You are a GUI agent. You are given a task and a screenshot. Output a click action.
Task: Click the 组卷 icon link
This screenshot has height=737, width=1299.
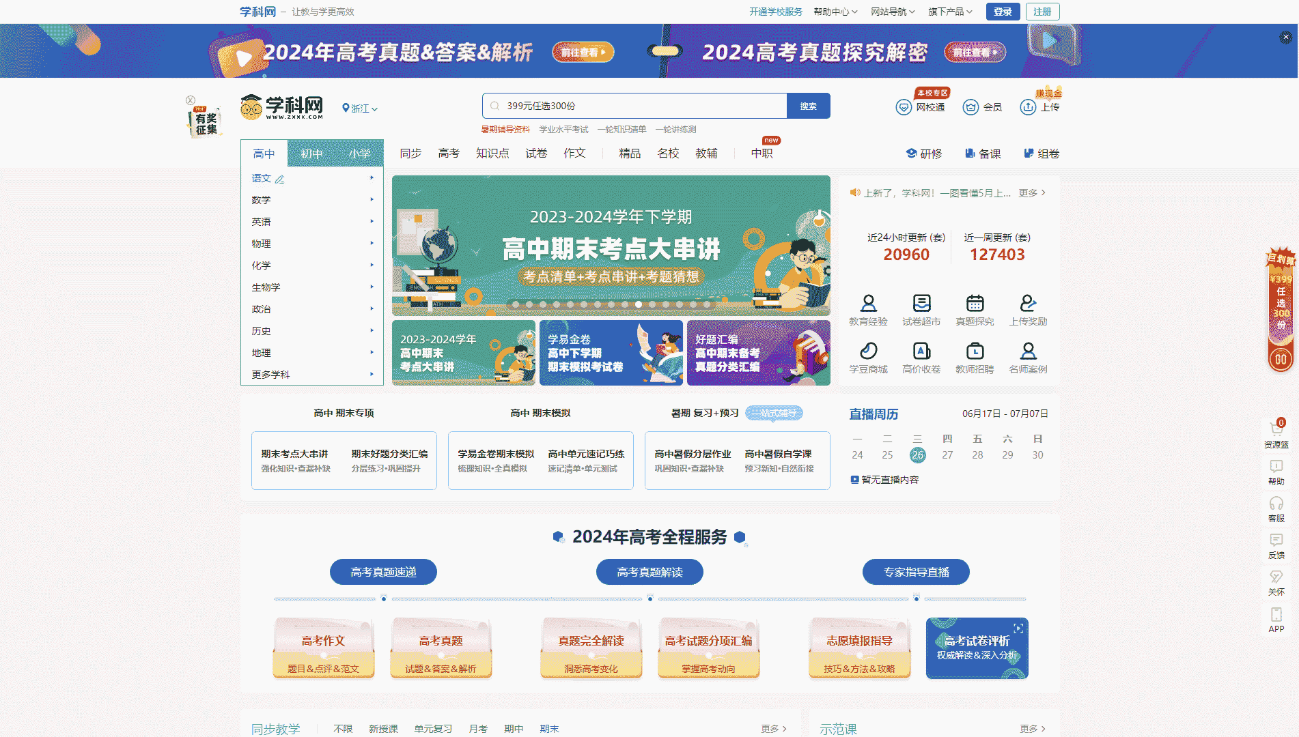point(1042,154)
